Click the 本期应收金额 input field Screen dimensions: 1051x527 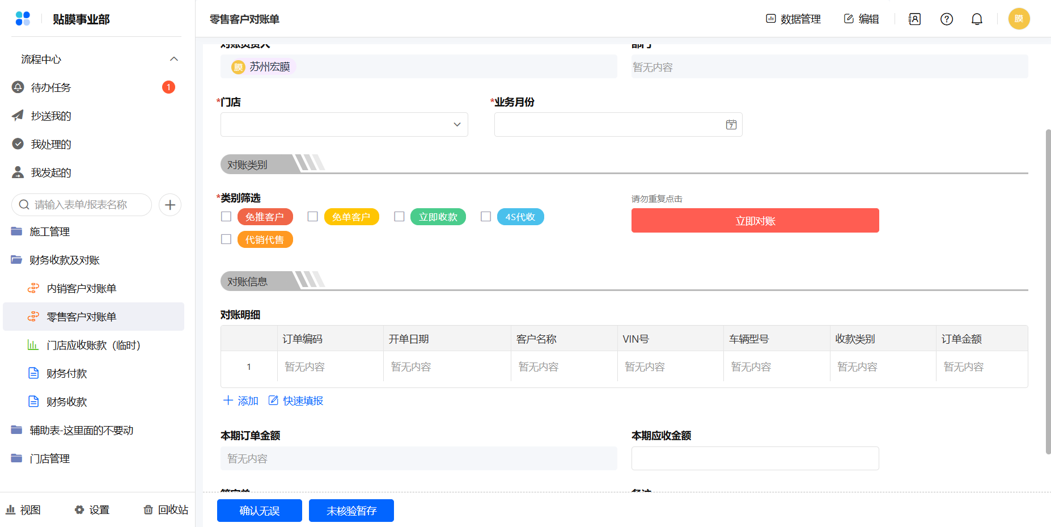tap(755, 458)
